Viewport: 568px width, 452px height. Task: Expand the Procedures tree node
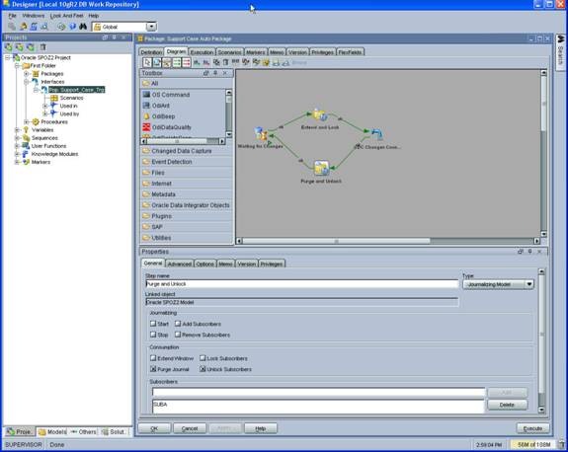tap(26, 121)
